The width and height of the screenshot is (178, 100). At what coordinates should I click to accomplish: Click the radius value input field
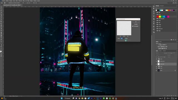pos(122,38)
